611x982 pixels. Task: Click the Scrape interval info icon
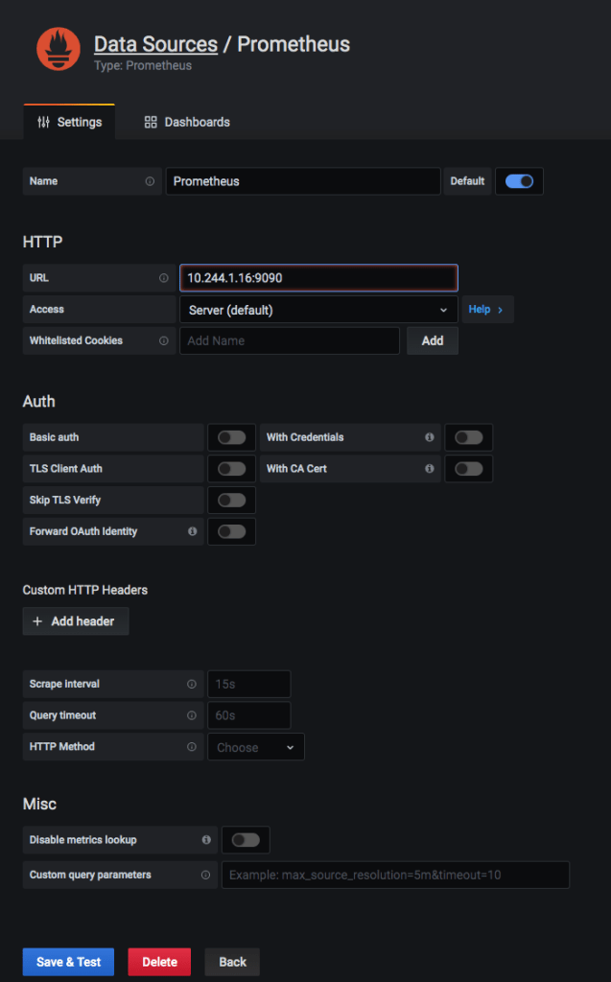tap(192, 685)
